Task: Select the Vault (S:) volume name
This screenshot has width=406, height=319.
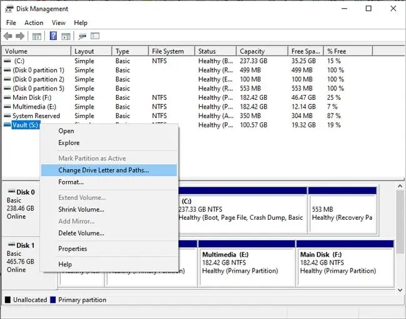Action: pos(26,125)
